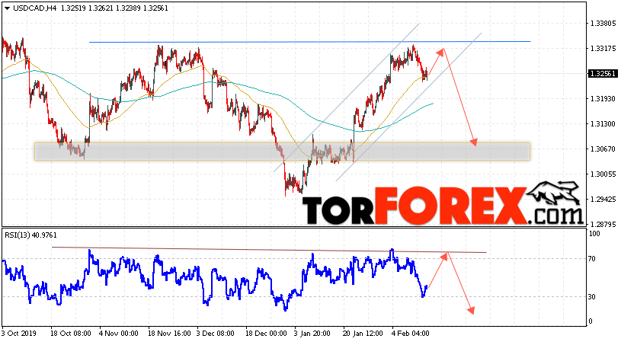Image resolution: width=621 pixels, height=342 pixels.
Task: Select the 1.30055 price axis label
Action: (603, 174)
